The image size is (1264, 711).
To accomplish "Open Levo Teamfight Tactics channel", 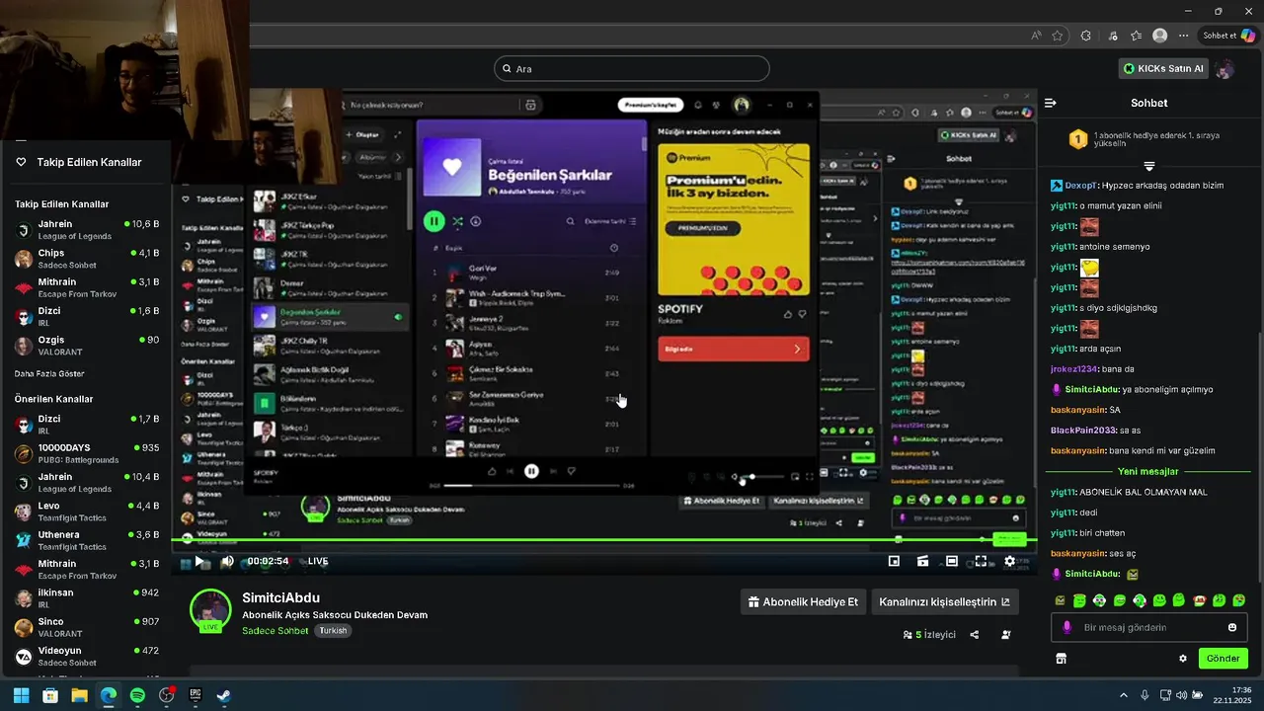I will 86,512.
